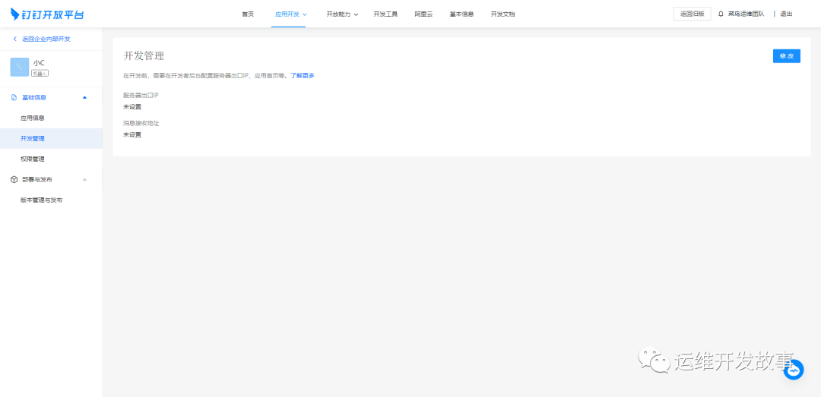The height and width of the screenshot is (397, 821).
Task: Click the cube icon beside 部署与发布
Action: [x=14, y=180]
